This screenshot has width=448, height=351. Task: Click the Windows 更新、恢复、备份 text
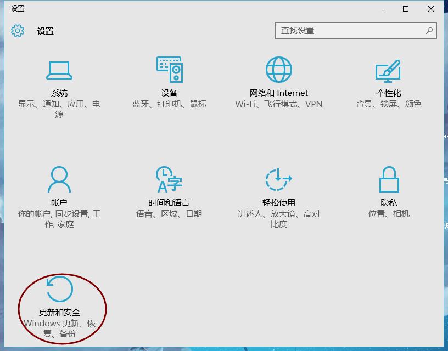tap(60, 324)
